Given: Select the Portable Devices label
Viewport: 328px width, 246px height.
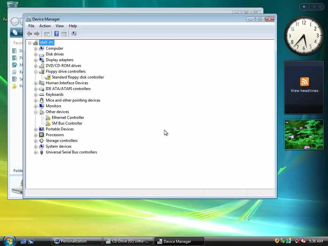Looking at the screenshot, I should [x=60, y=129].
